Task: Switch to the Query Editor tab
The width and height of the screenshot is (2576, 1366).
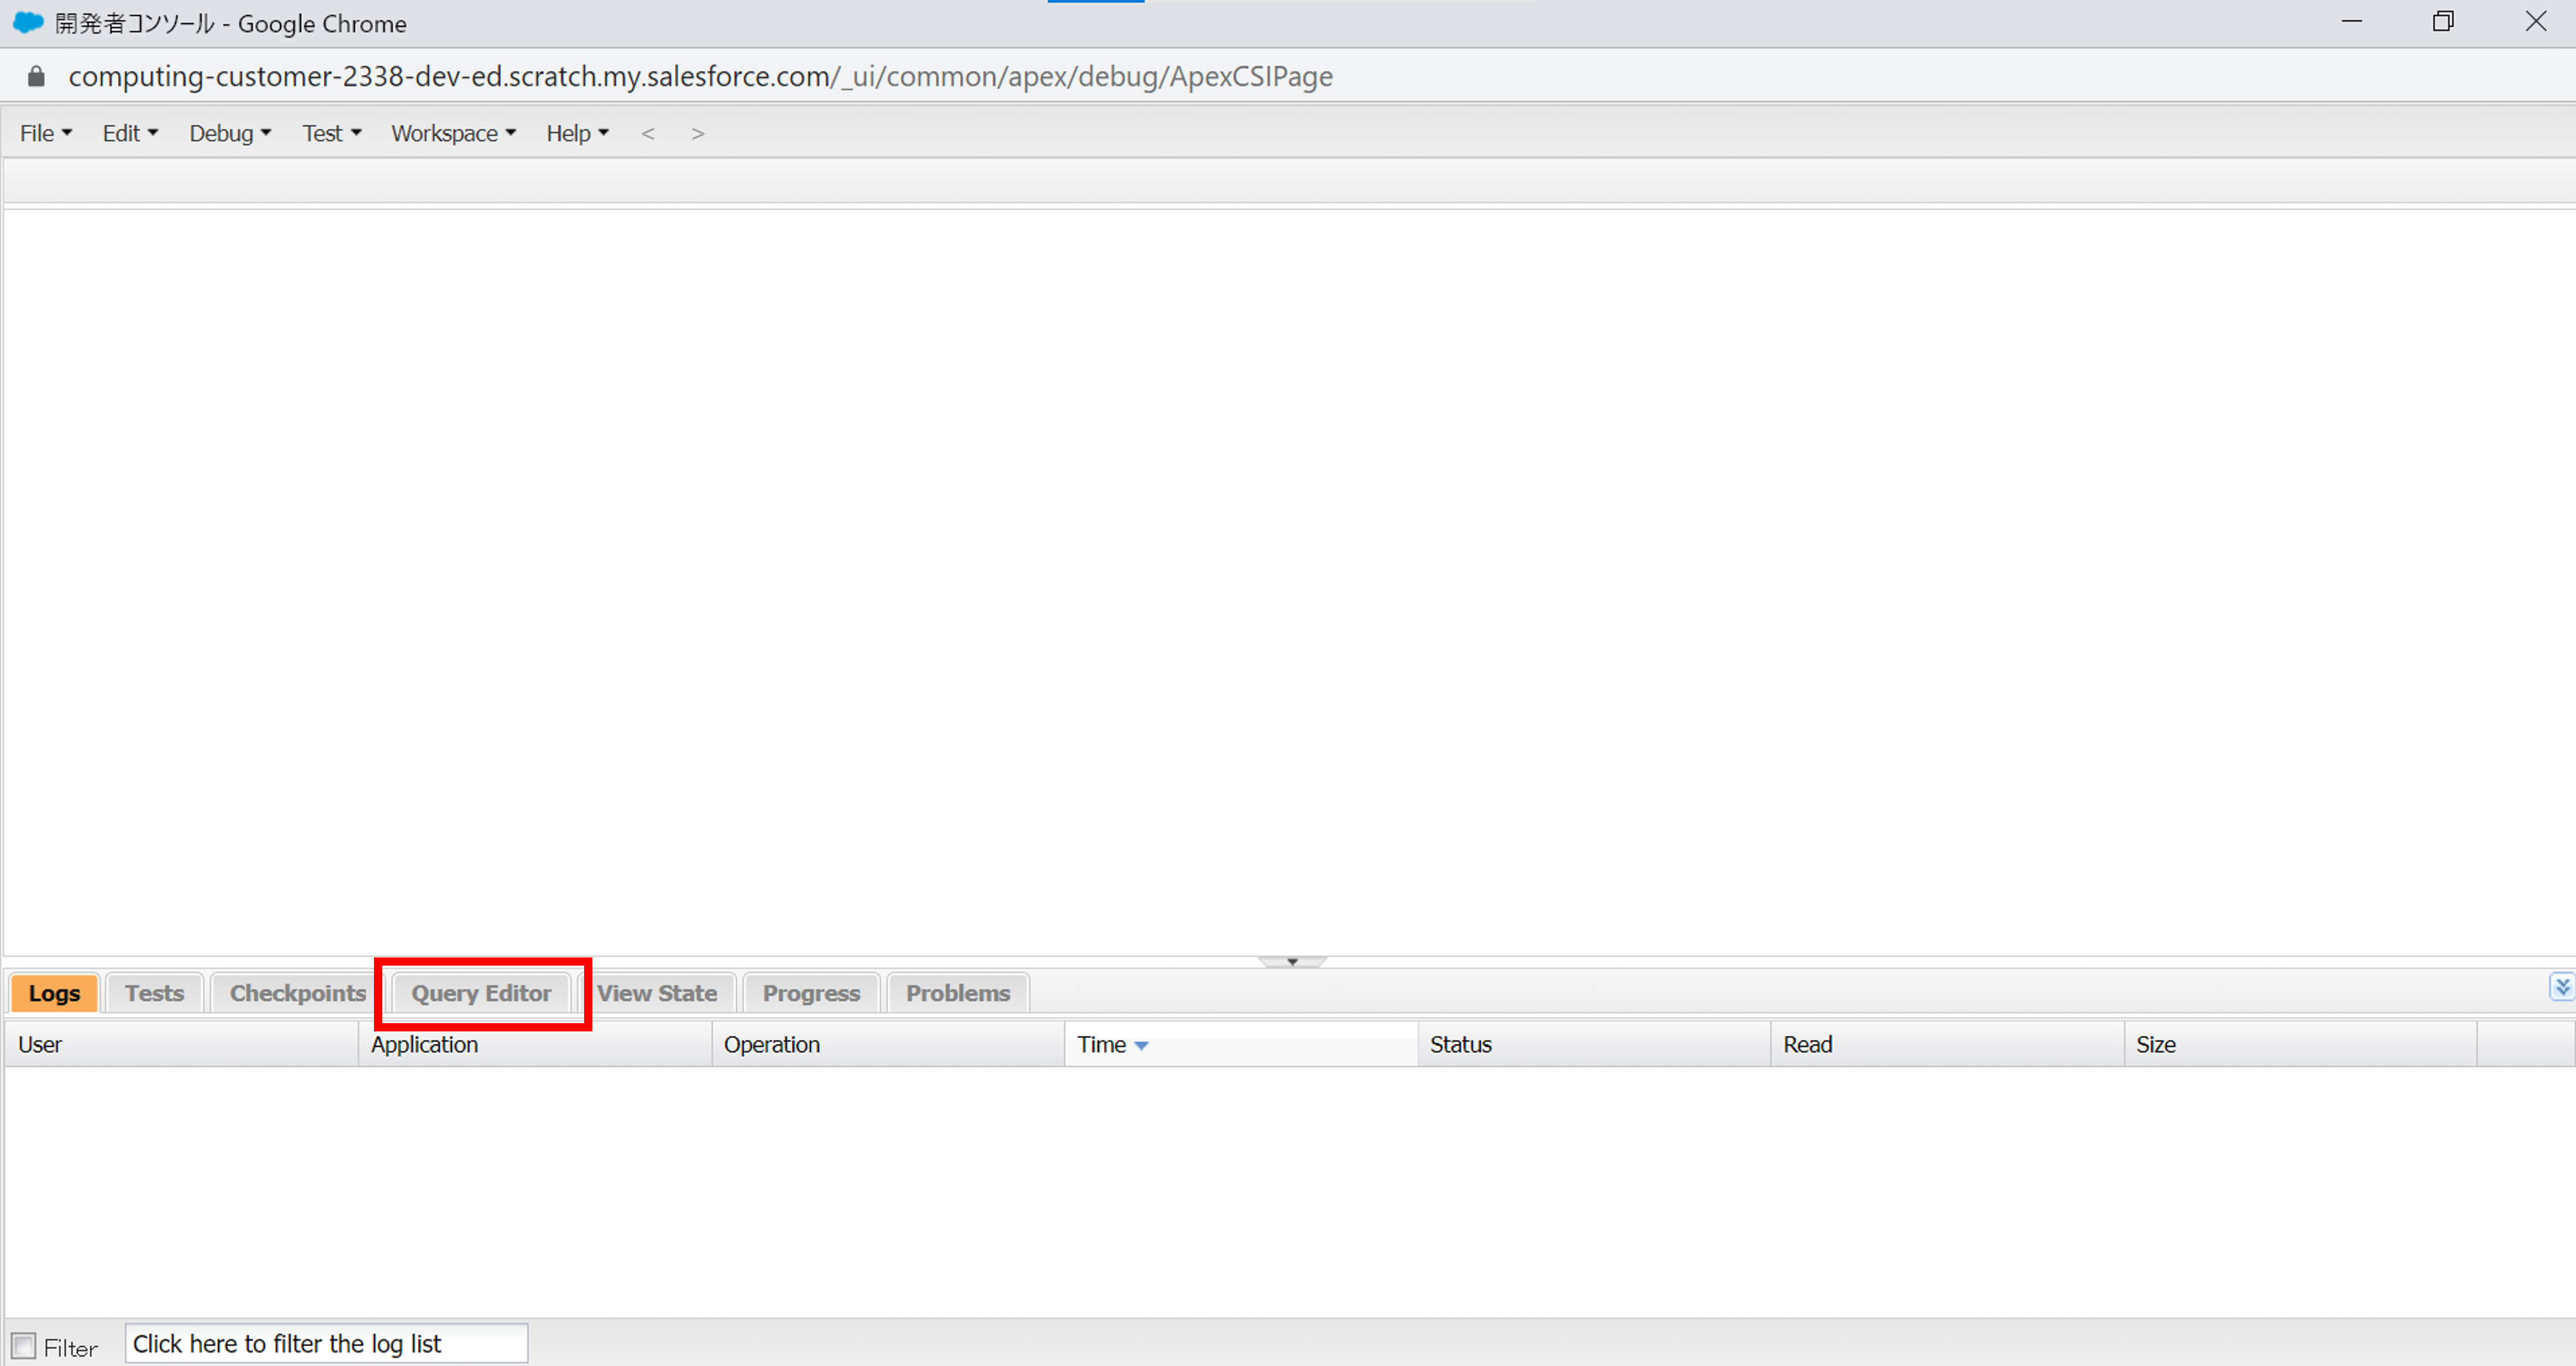Action: (x=481, y=993)
